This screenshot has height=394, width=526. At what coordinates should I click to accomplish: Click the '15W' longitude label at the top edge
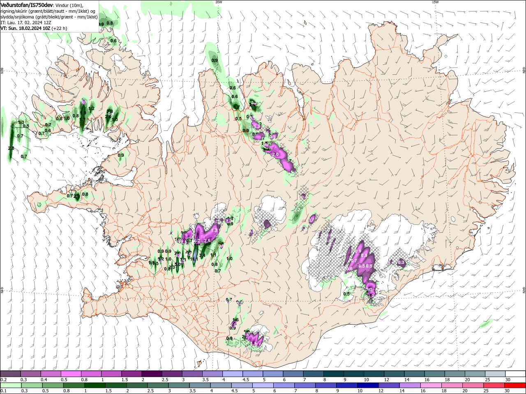click(x=435, y=2)
